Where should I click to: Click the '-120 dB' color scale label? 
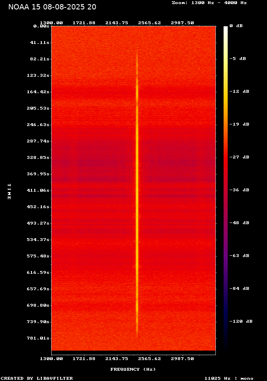tap(241, 321)
